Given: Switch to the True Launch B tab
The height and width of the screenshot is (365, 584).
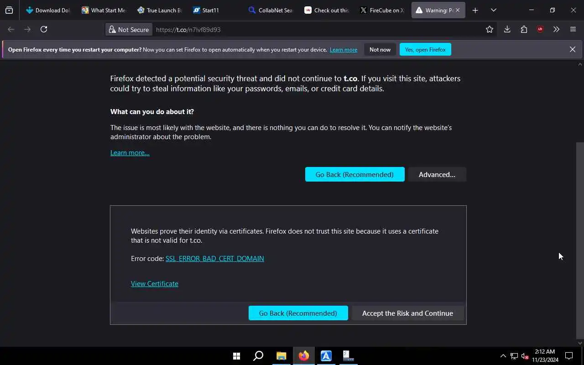Looking at the screenshot, I should click(159, 10).
